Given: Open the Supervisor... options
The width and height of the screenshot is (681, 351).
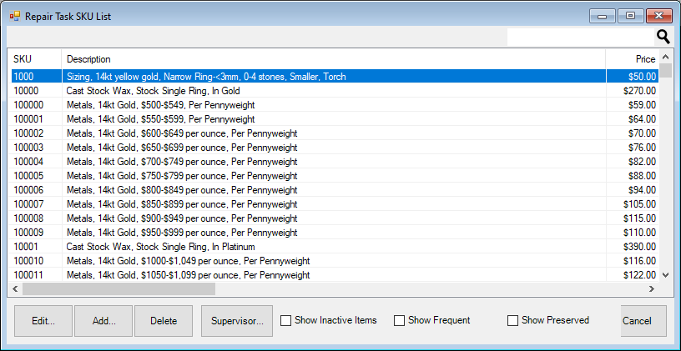Looking at the screenshot, I should click(237, 321).
